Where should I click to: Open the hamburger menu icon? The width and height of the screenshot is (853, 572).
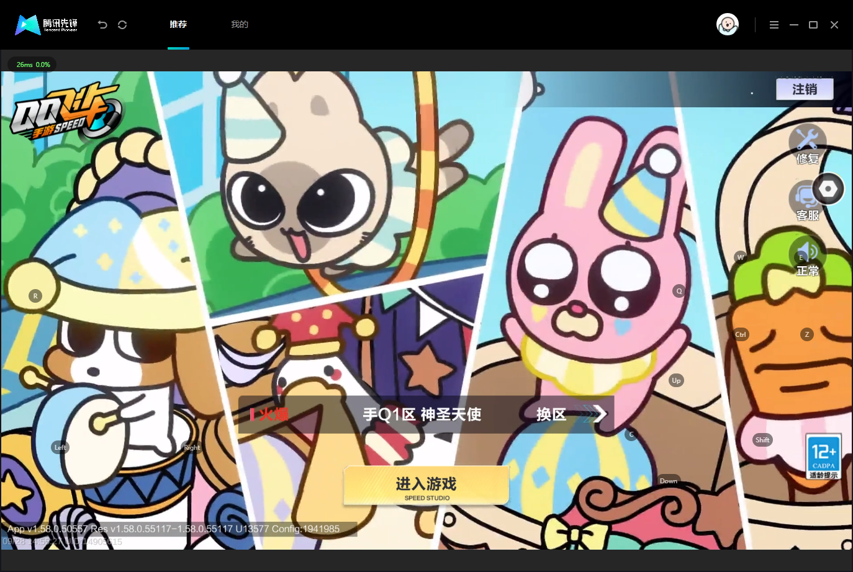click(774, 25)
